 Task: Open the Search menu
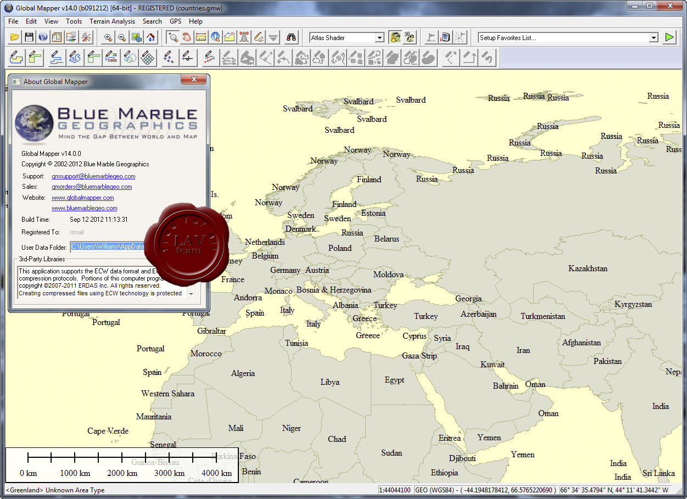pyautogui.click(x=152, y=21)
